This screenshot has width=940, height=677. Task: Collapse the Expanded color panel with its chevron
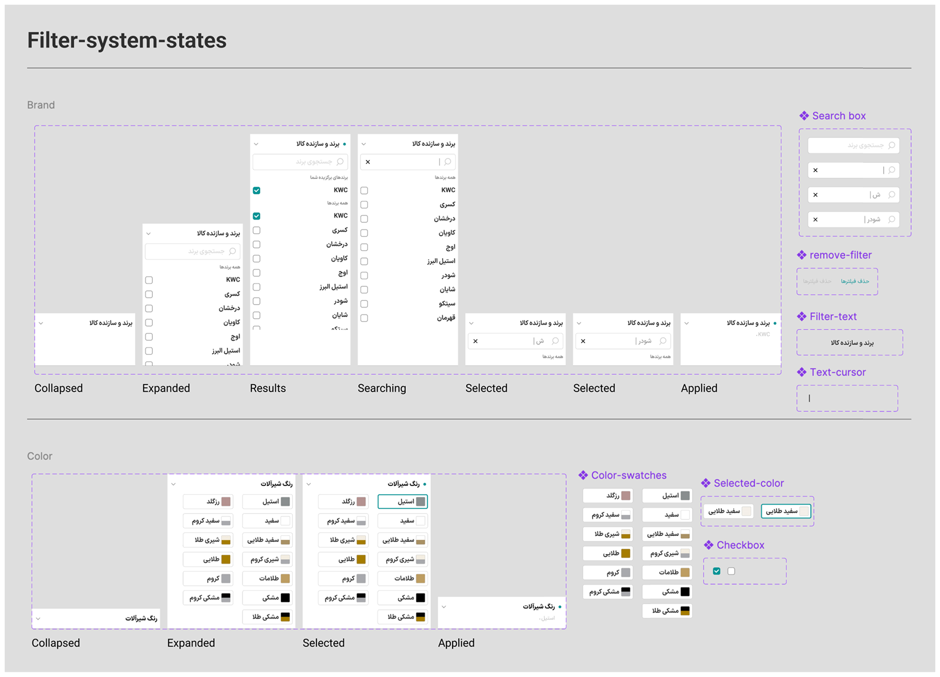[x=173, y=484]
